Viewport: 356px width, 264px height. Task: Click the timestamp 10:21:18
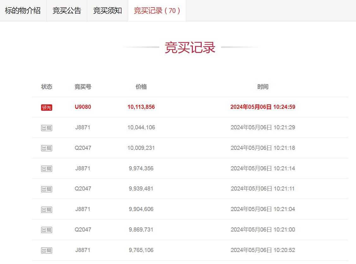tap(263, 148)
